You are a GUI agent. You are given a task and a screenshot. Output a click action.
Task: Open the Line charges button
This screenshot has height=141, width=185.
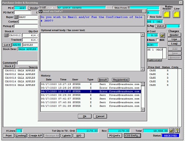coord(174,39)
